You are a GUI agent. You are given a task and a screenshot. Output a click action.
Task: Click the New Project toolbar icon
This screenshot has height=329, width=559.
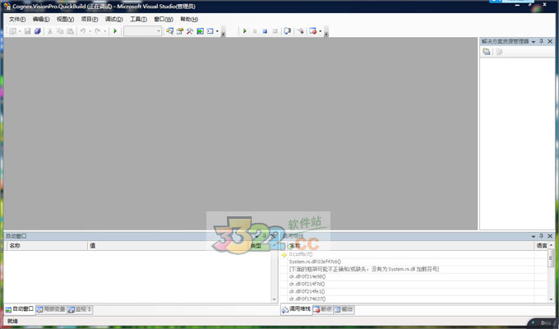[x=12, y=31]
